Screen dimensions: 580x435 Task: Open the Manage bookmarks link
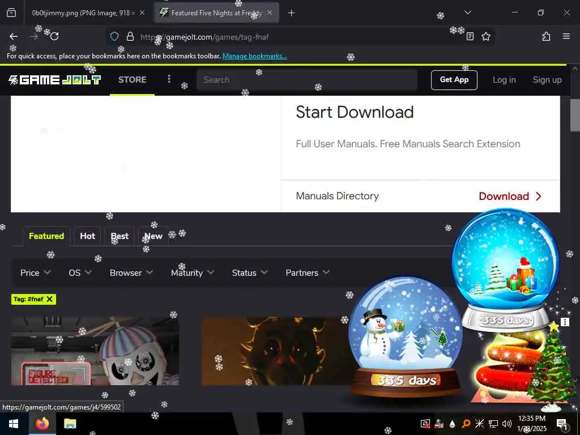click(254, 56)
